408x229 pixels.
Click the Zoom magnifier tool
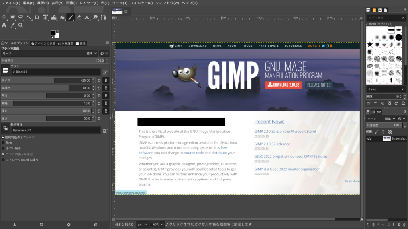pyautogui.click(x=21, y=25)
